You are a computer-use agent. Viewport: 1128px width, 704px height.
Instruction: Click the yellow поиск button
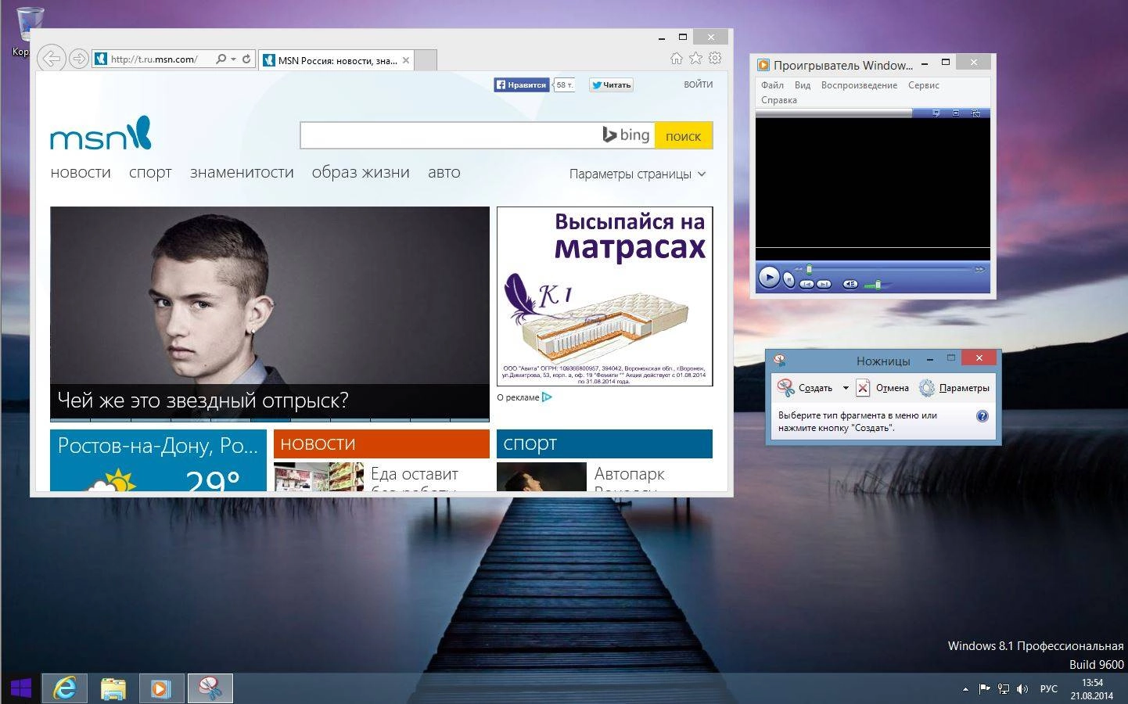tap(683, 135)
